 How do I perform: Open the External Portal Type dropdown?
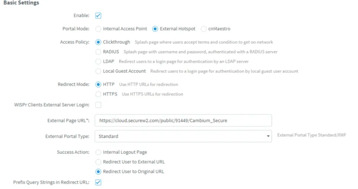[x=183, y=136]
